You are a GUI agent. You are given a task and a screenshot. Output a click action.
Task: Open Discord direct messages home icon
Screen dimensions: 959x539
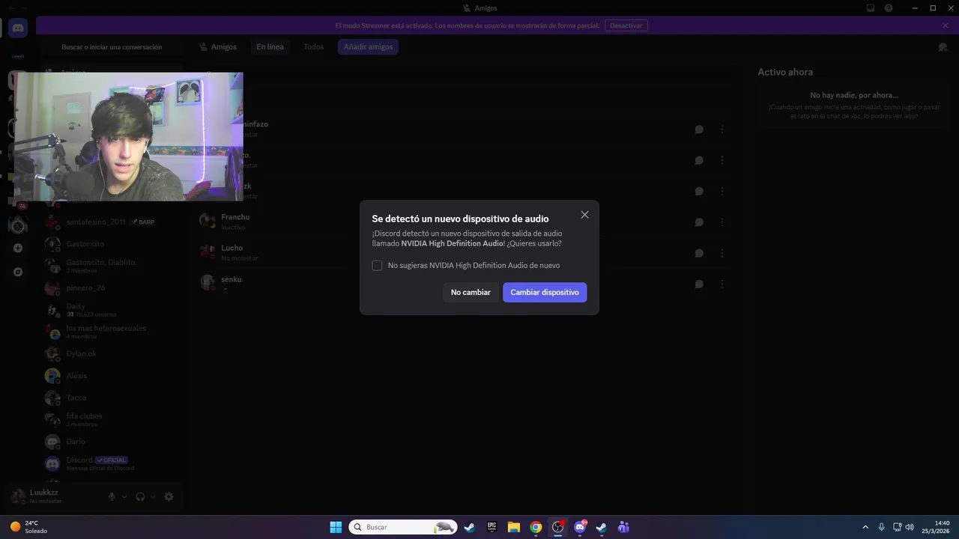(x=18, y=28)
